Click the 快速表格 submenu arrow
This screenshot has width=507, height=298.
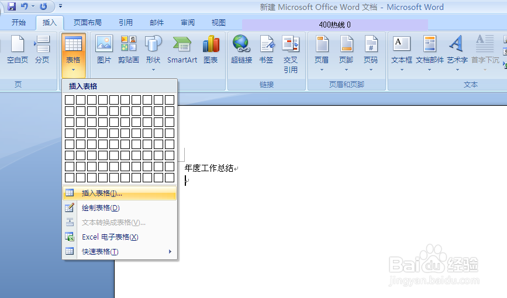[x=170, y=251]
